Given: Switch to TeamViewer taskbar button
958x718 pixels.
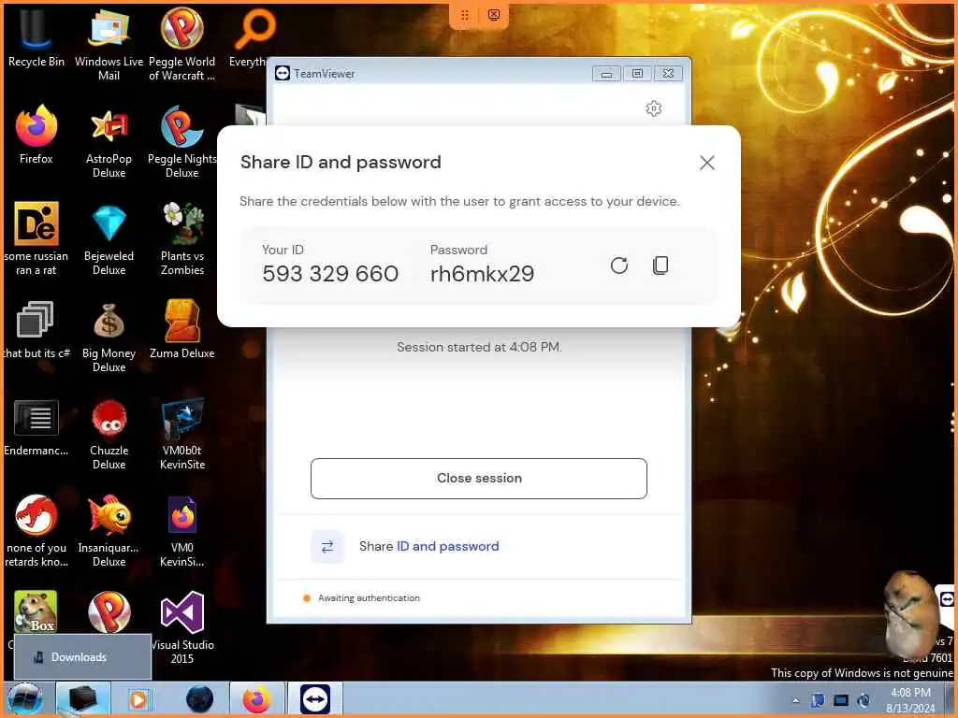Looking at the screenshot, I should point(314,699).
